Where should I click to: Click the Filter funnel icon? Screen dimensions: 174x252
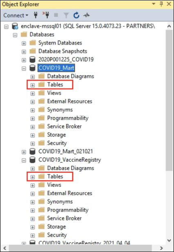click(66, 16)
